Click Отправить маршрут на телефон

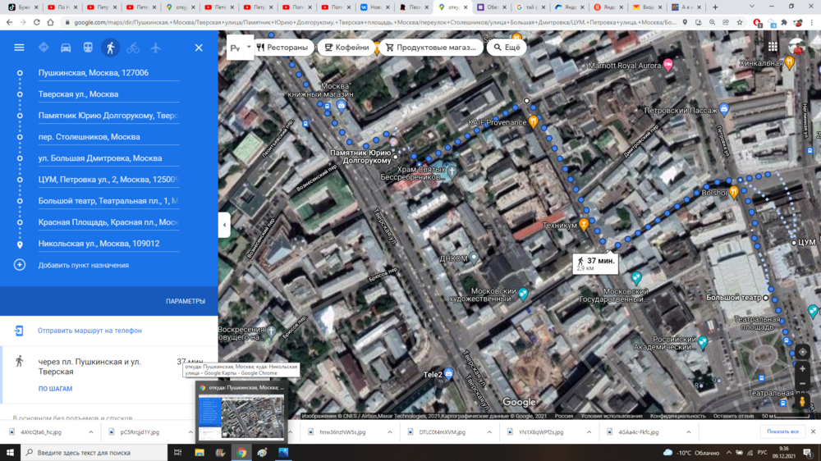[89, 331]
